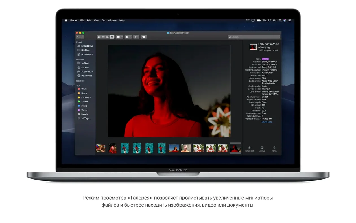Select Documents in the sidebar

(x=86, y=54)
